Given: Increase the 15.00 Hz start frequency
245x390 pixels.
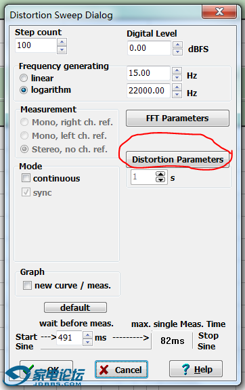Looking at the screenshot, I should (x=177, y=70).
